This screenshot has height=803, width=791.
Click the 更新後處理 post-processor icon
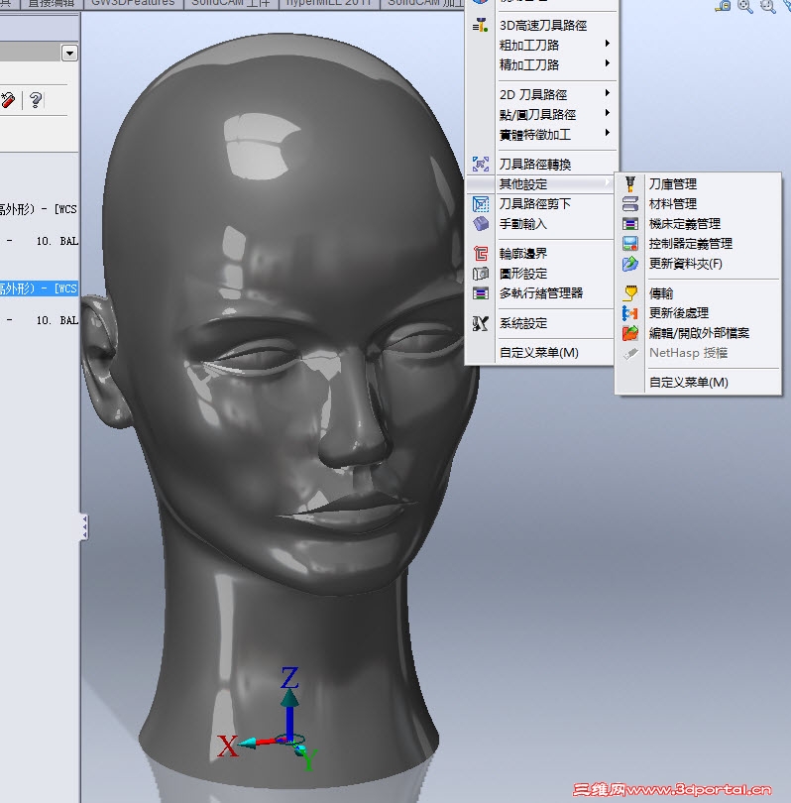(630, 313)
